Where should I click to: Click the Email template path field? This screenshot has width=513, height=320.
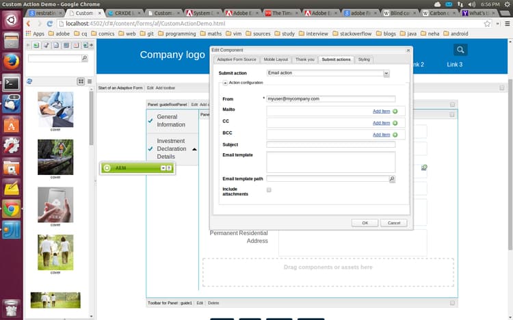(x=328, y=178)
